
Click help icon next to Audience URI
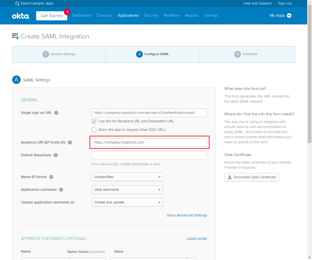tap(70, 142)
